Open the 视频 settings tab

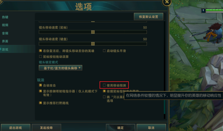point(5,25)
